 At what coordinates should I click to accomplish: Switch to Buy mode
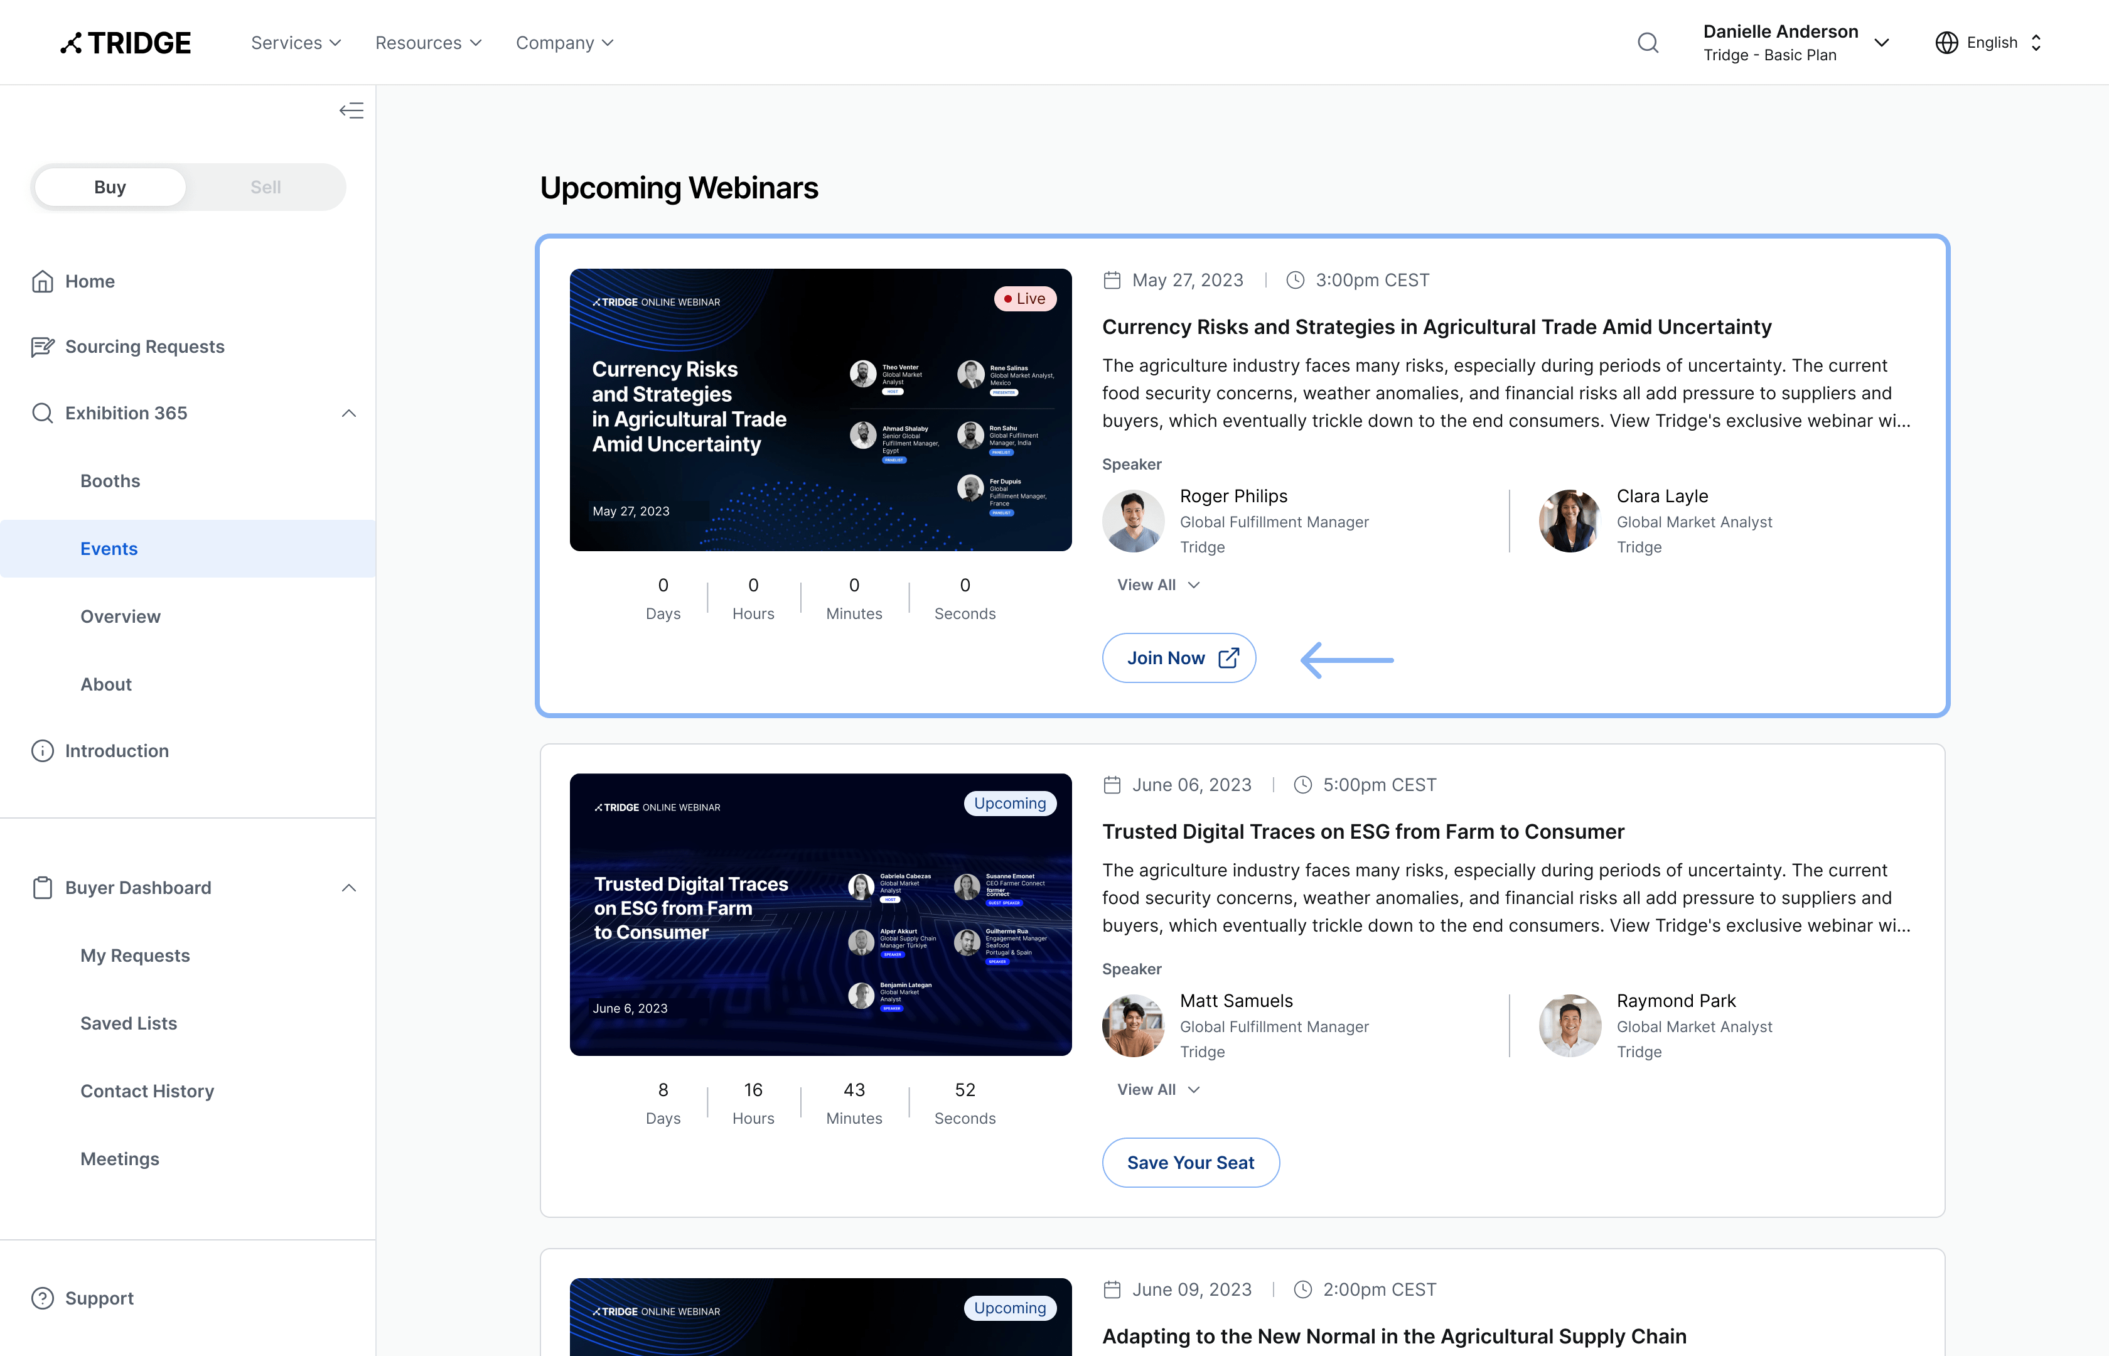(x=110, y=186)
